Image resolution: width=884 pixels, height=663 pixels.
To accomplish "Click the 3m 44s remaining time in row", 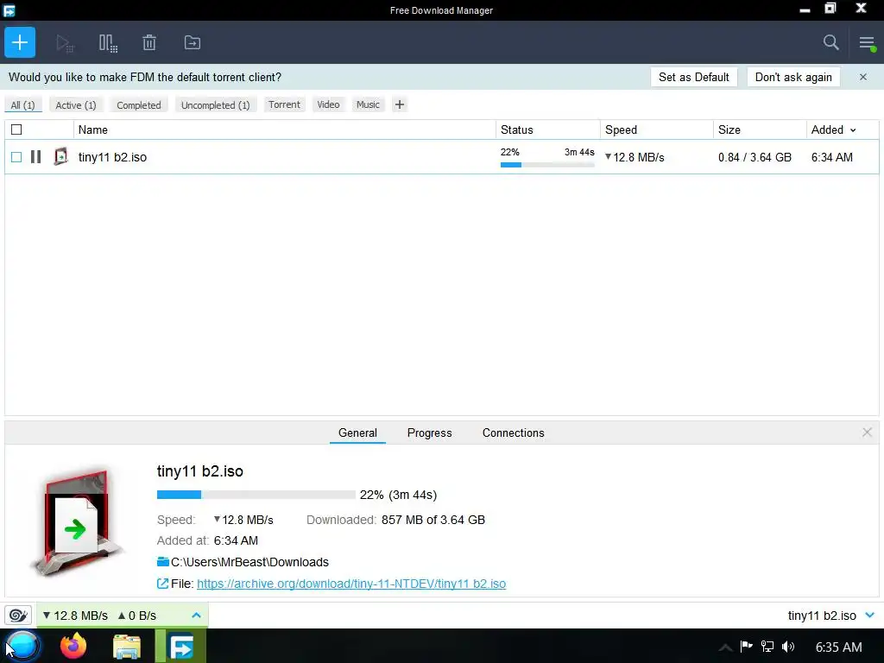I will click(x=579, y=152).
